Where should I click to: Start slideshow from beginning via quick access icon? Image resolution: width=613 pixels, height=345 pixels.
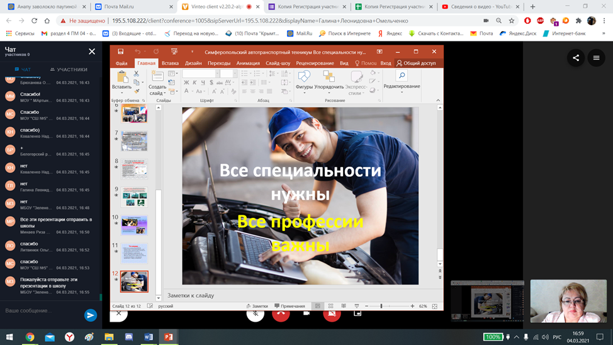pos(174,52)
